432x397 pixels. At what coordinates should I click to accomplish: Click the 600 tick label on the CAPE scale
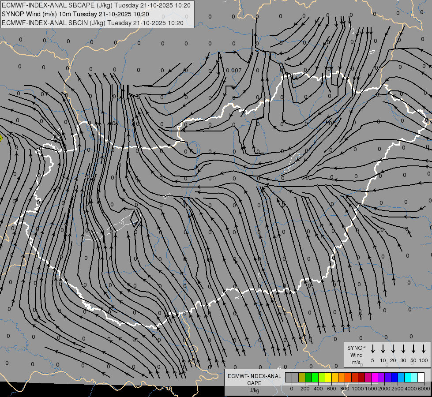coord(331,389)
